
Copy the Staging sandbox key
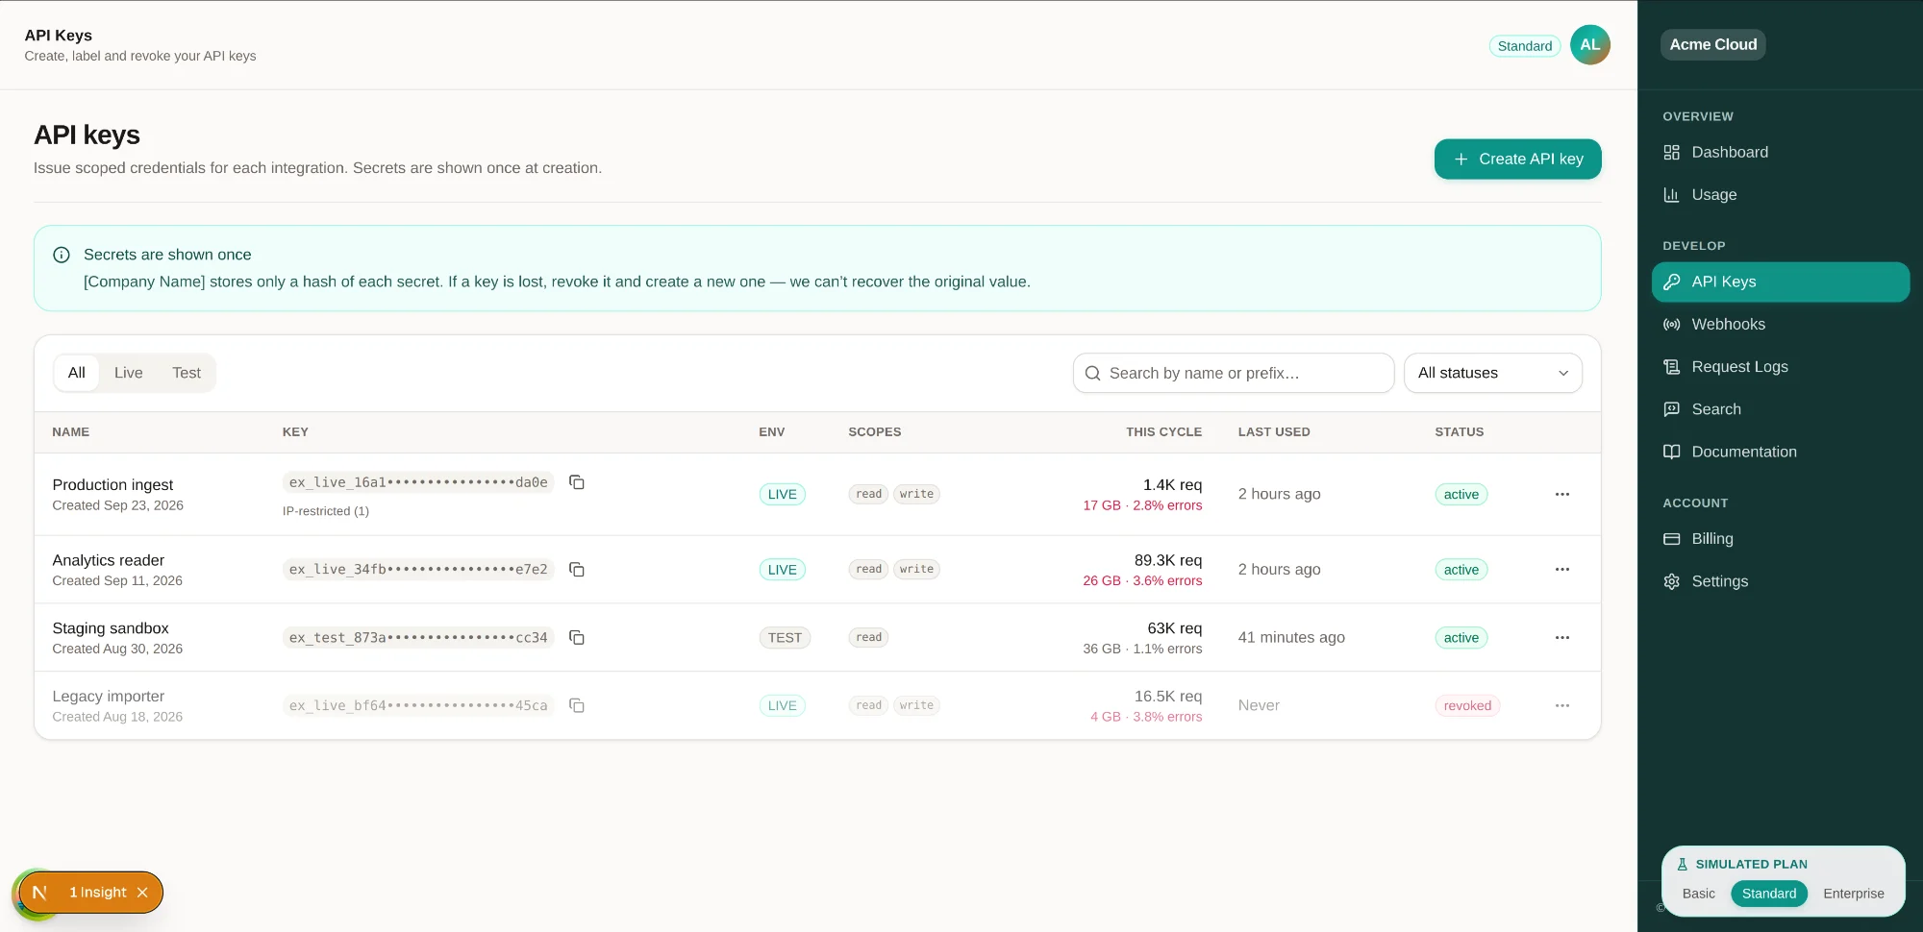(x=577, y=638)
